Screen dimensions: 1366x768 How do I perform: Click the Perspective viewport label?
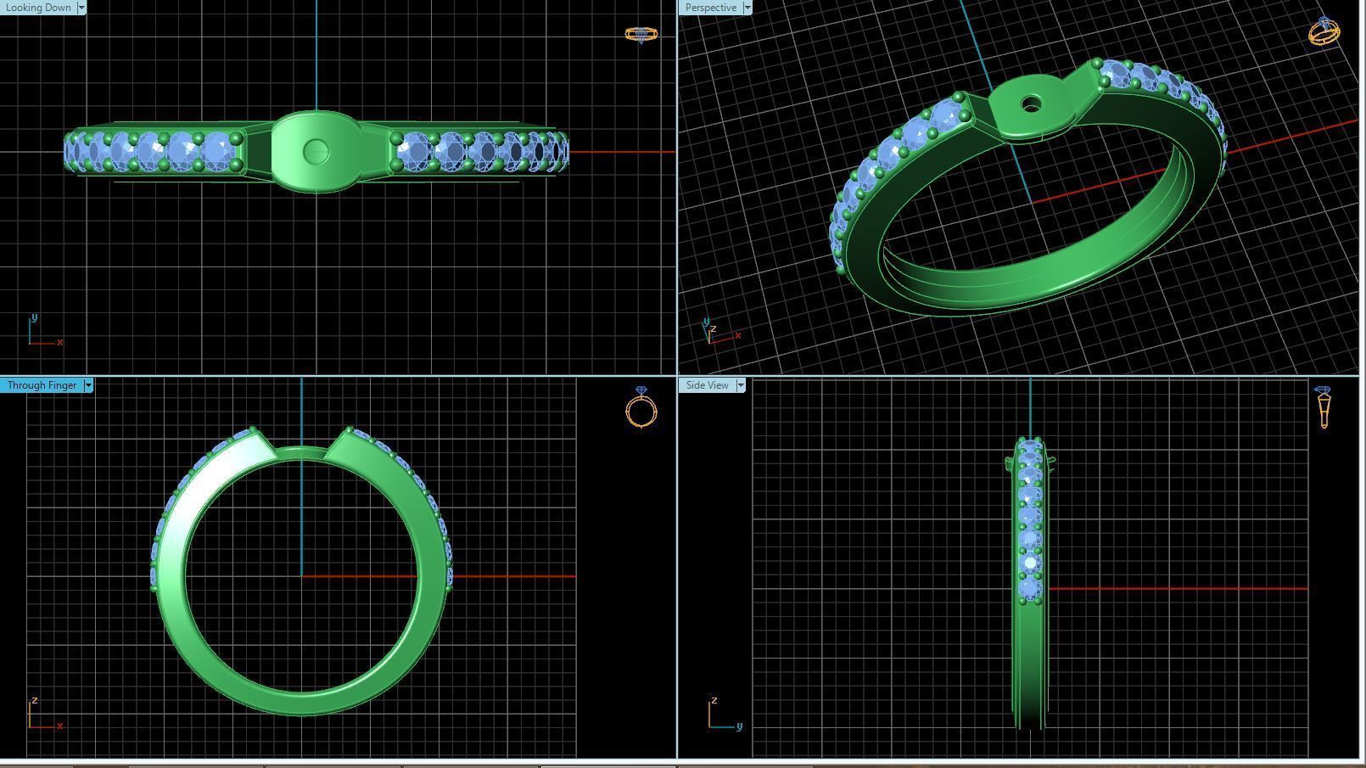coord(710,8)
